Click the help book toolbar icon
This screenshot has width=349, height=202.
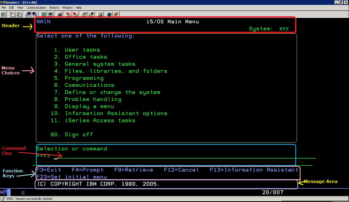(x=116, y=14)
